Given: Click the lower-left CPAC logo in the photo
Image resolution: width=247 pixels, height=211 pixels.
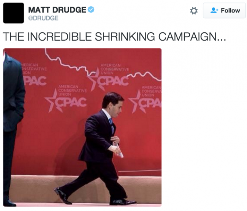Looking at the screenshot, I should point(65,101).
